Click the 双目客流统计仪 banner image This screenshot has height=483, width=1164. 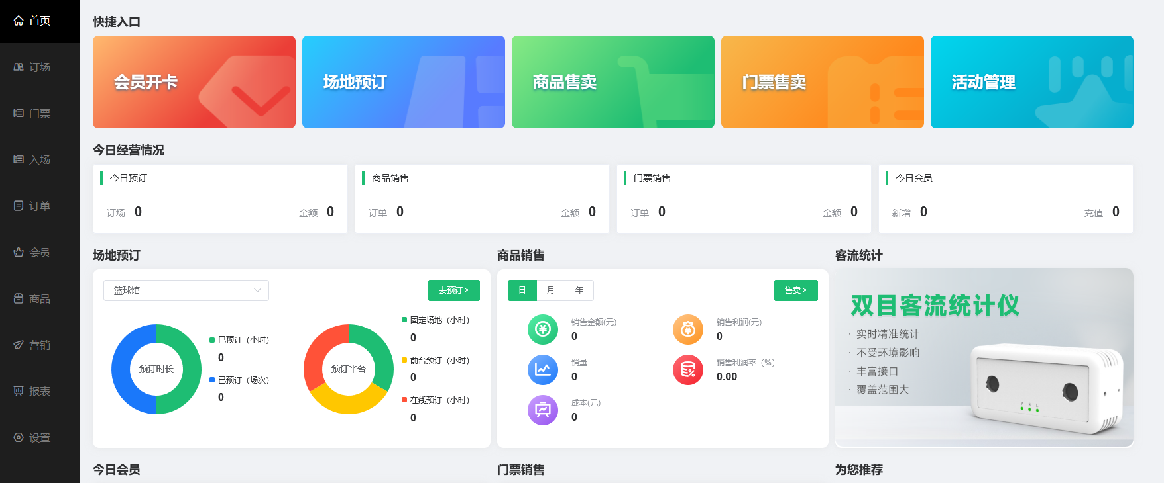(984, 357)
